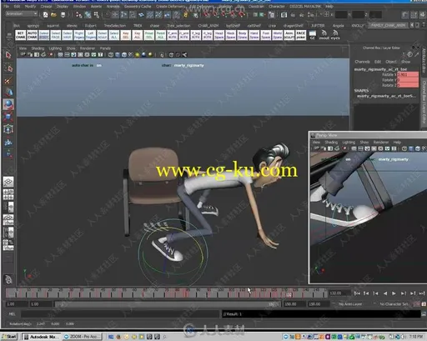Toggle use all lights icon in main viewport
Screen dimensions: 427x341
[x=138, y=55]
